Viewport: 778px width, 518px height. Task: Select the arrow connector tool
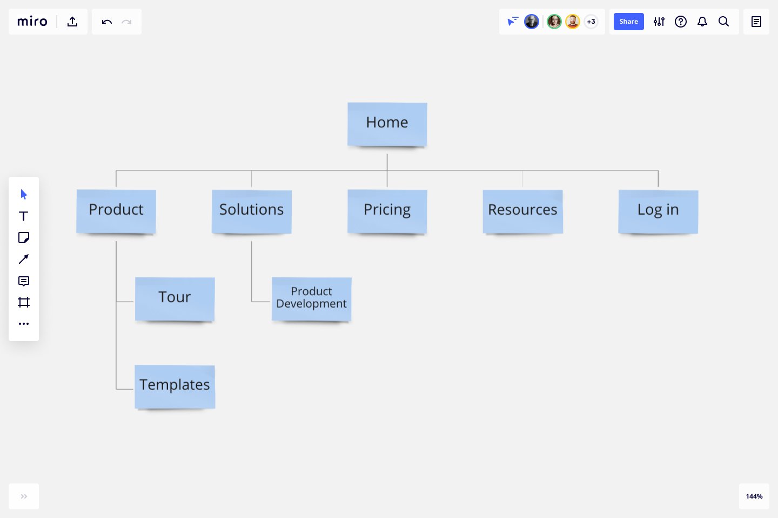(24, 259)
